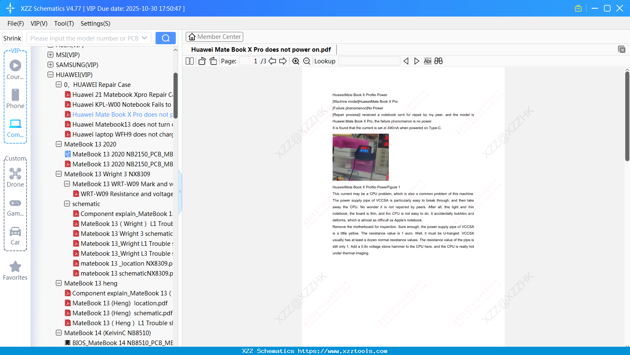Screen dimensions: 630x355
Task: Click the Page number field
Action: [249, 61]
